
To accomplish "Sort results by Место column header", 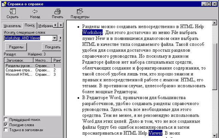I will 42,60.
